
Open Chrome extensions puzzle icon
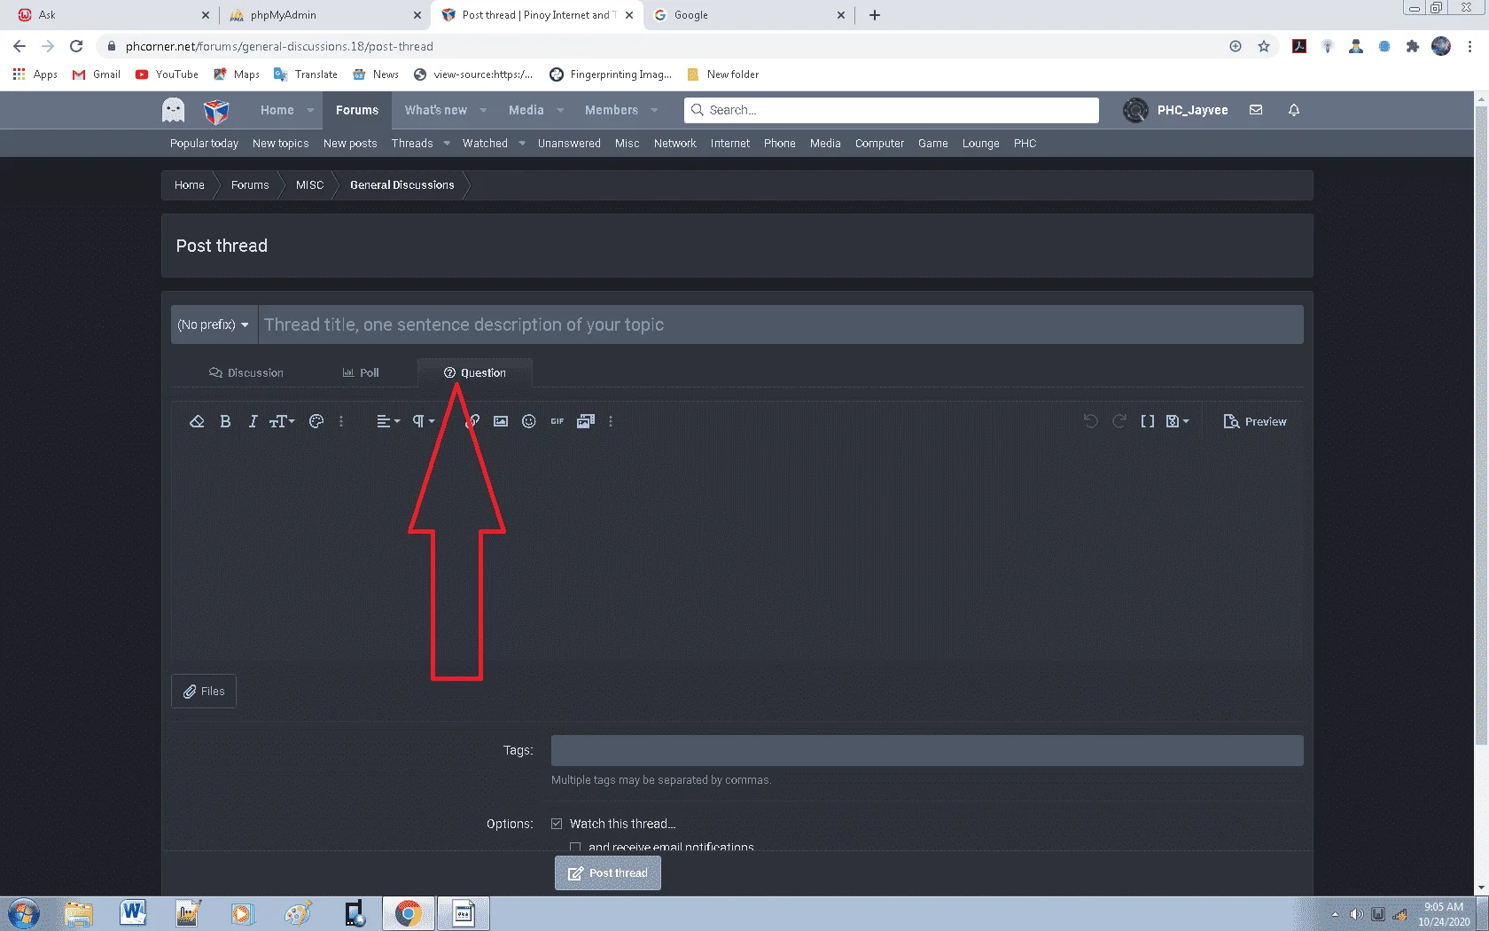point(1413,46)
